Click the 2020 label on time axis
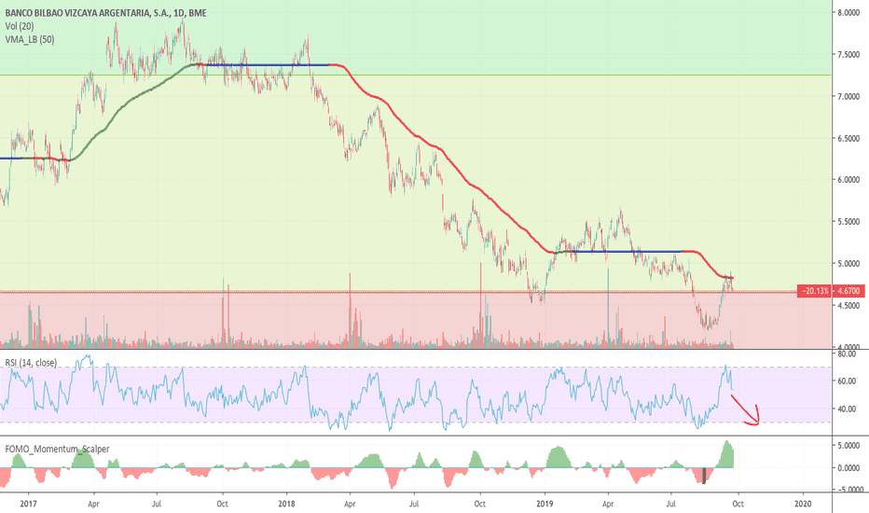Viewport: 869px width, 513px height. (x=803, y=504)
